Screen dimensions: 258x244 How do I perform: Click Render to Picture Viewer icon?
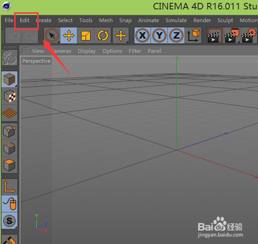tap(232, 35)
